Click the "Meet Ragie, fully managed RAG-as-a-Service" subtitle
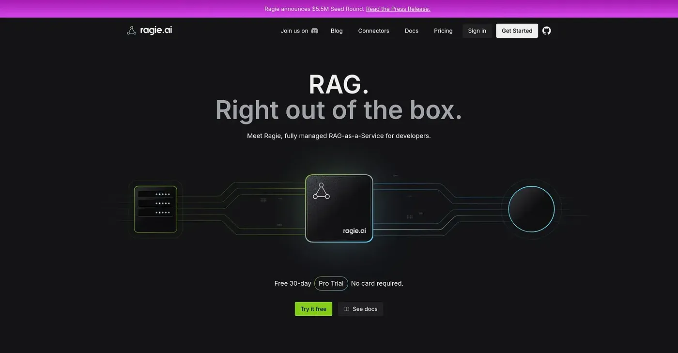The height and width of the screenshot is (353, 678). [x=339, y=136]
